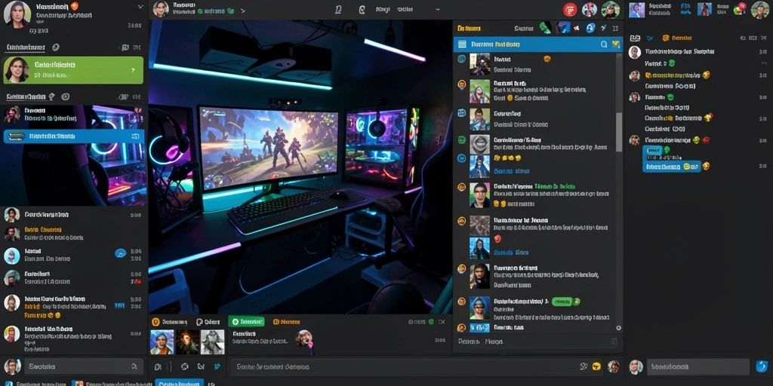This screenshot has height=386, width=773.
Task: Click the blue speech bubble badge in contact list
Action: pyautogui.click(x=120, y=253)
